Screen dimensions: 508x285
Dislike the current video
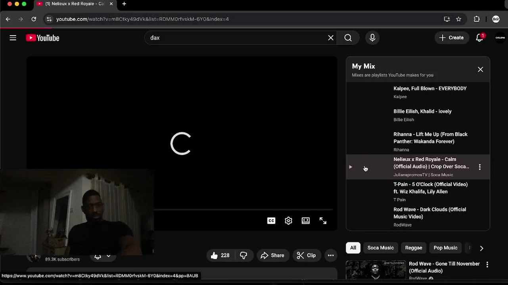(244, 255)
